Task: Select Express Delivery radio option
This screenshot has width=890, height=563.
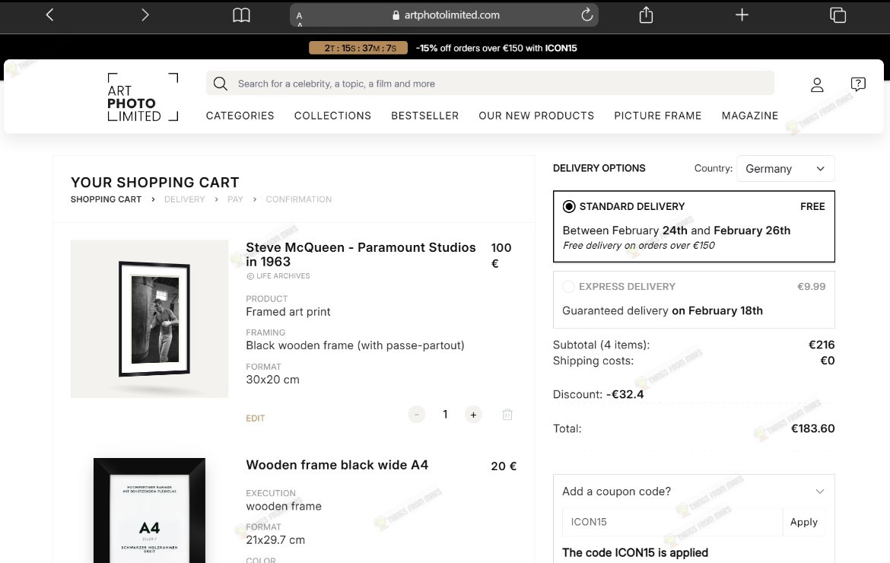Action: (568, 287)
